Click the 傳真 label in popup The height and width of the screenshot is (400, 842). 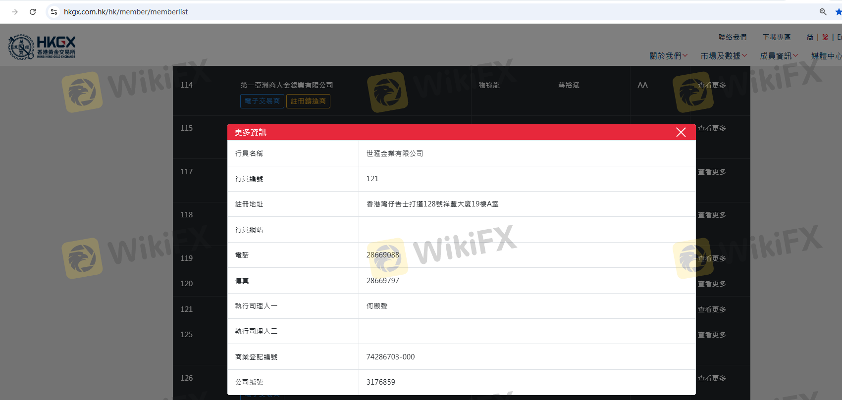pyautogui.click(x=242, y=281)
